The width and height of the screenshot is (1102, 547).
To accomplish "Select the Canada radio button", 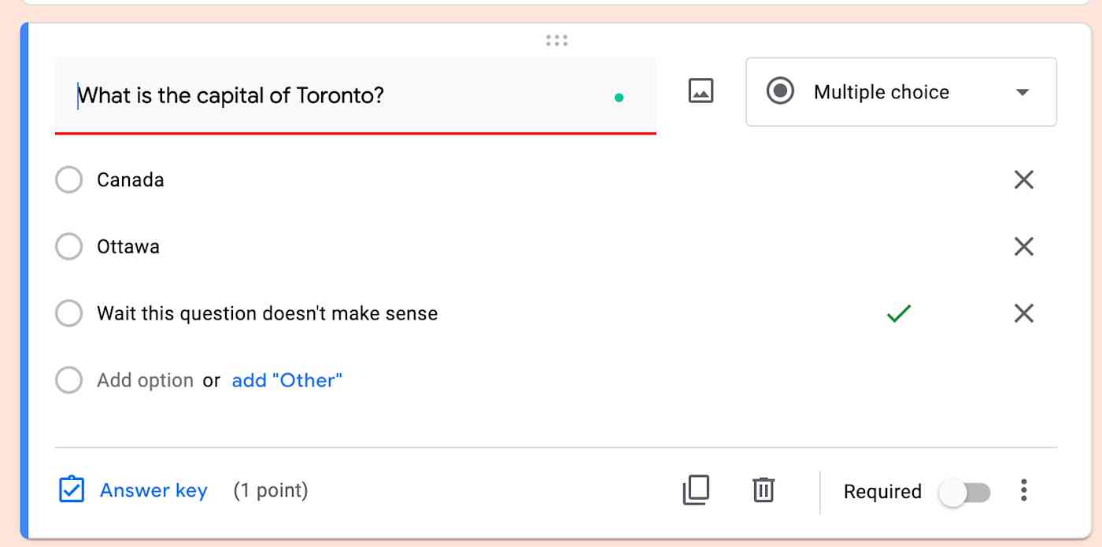I will pyautogui.click(x=68, y=179).
